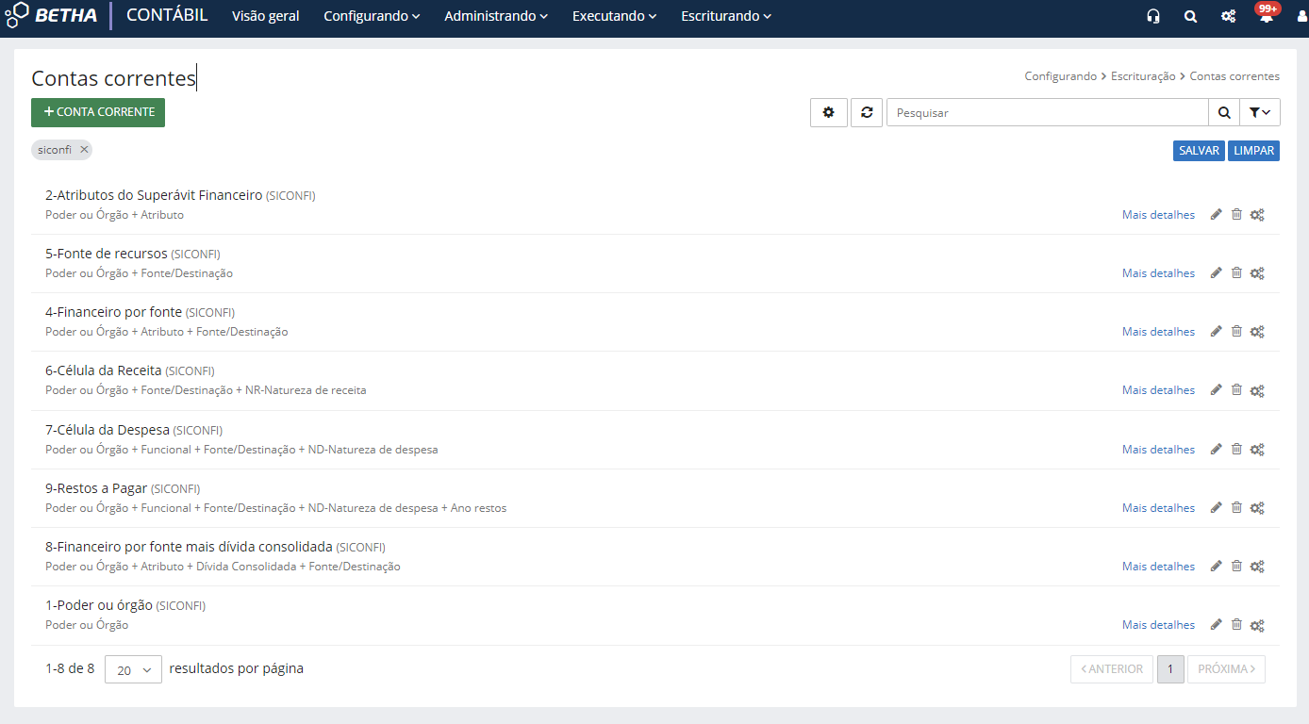Open the headset support icon

[x=1152, y=16]
